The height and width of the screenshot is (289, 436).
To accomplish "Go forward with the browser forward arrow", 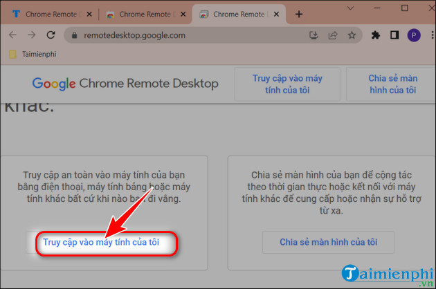I will point(32,35).
